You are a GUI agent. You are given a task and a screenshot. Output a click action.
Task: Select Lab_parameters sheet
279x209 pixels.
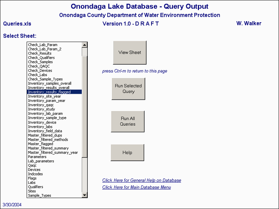pos(54,161)
